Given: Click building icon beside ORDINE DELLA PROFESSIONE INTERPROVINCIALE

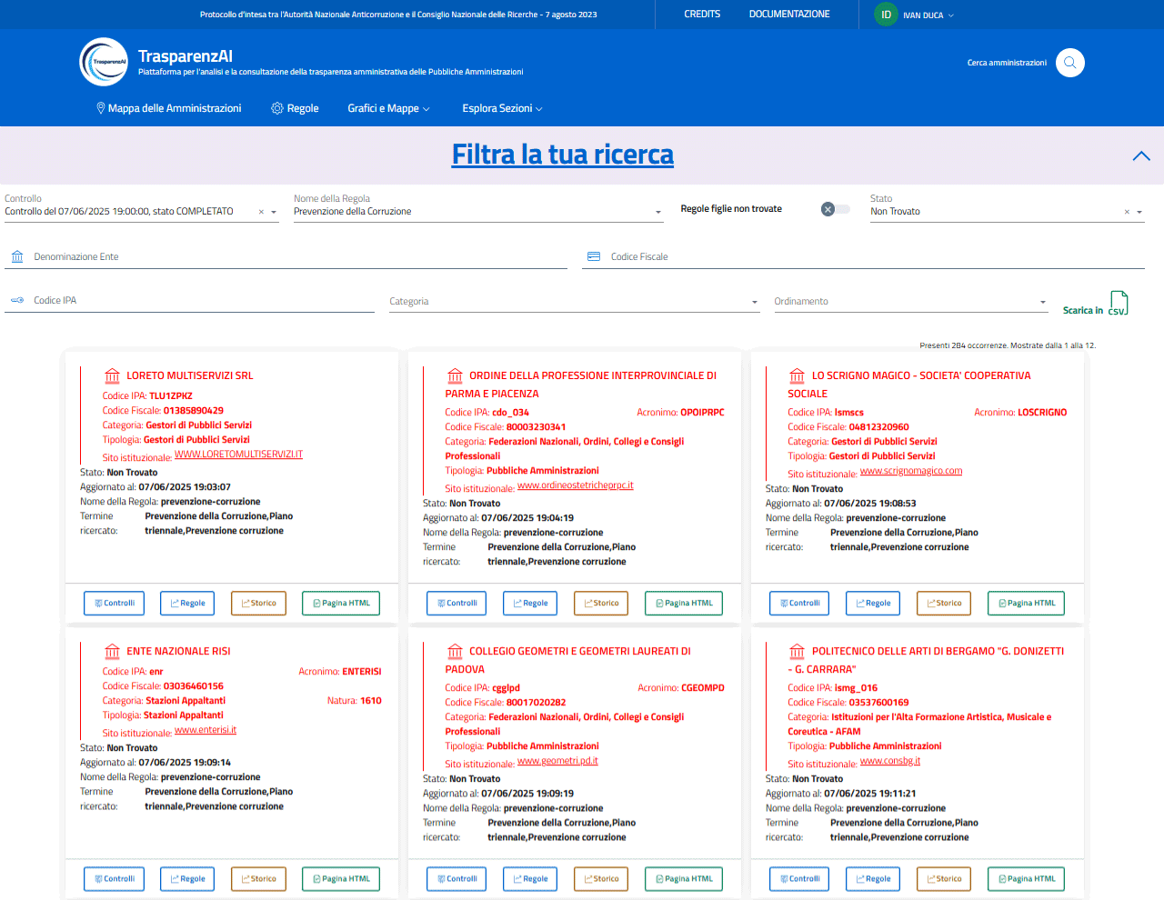Looking at the screenshot, I should (455, 375).
